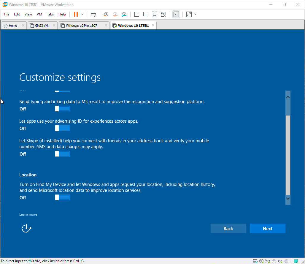Click the settings list scrollbar thumb
Screen dimensions: 305x264
tap(288, 155)
